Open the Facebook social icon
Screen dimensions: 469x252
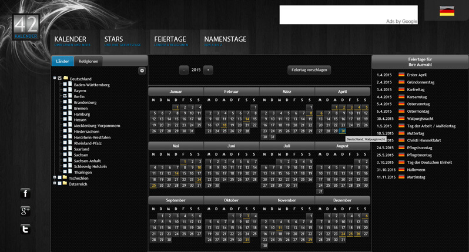tap(25, 193)
